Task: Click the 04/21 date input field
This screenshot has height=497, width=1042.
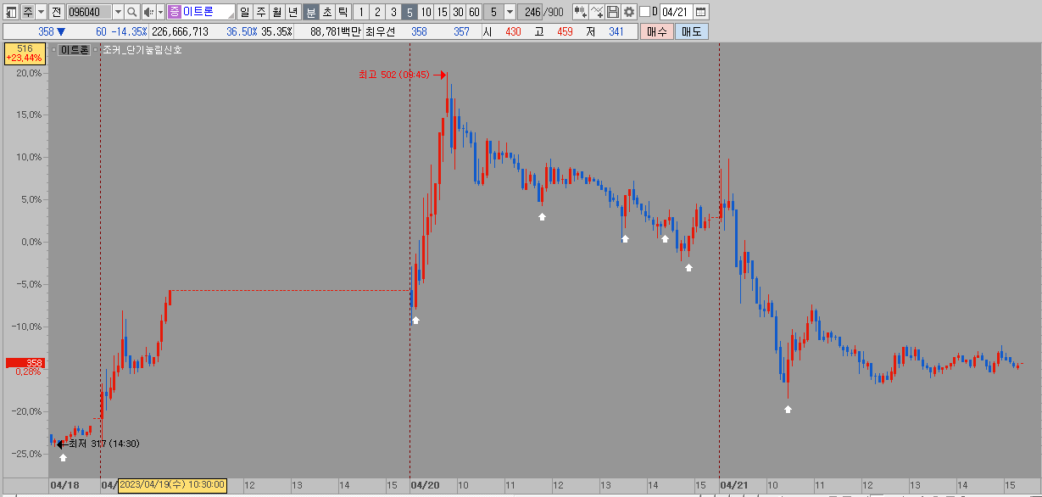Action: 677,12
